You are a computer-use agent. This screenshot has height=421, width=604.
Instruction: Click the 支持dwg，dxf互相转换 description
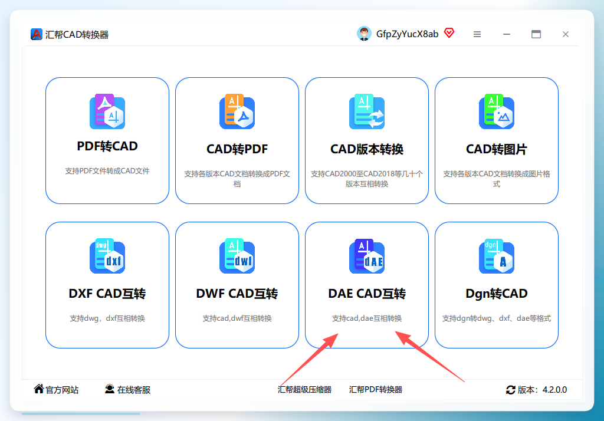coord(107,318)
